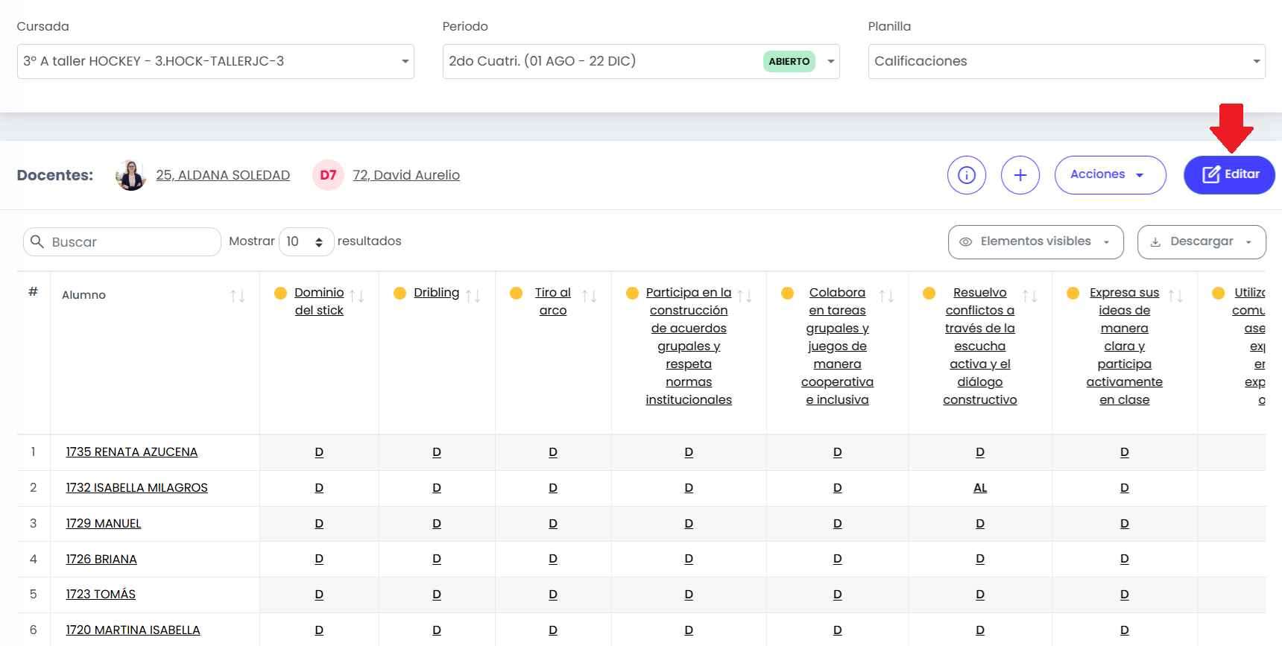
Task: Click in the Buscar search field
Action: (122, 241)
